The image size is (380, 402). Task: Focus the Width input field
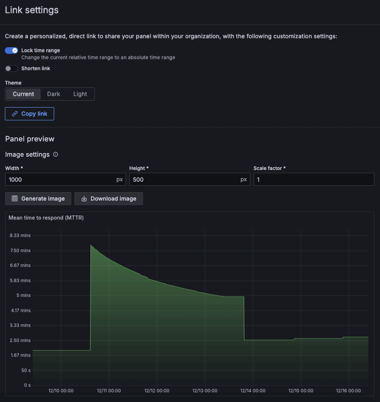tap(60, 180)
